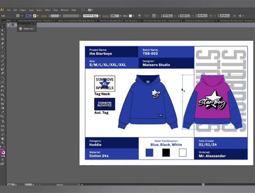255x193 pixels.
Task: Open the Object menu
Action: pyautogui.click(x=23, y=10)
